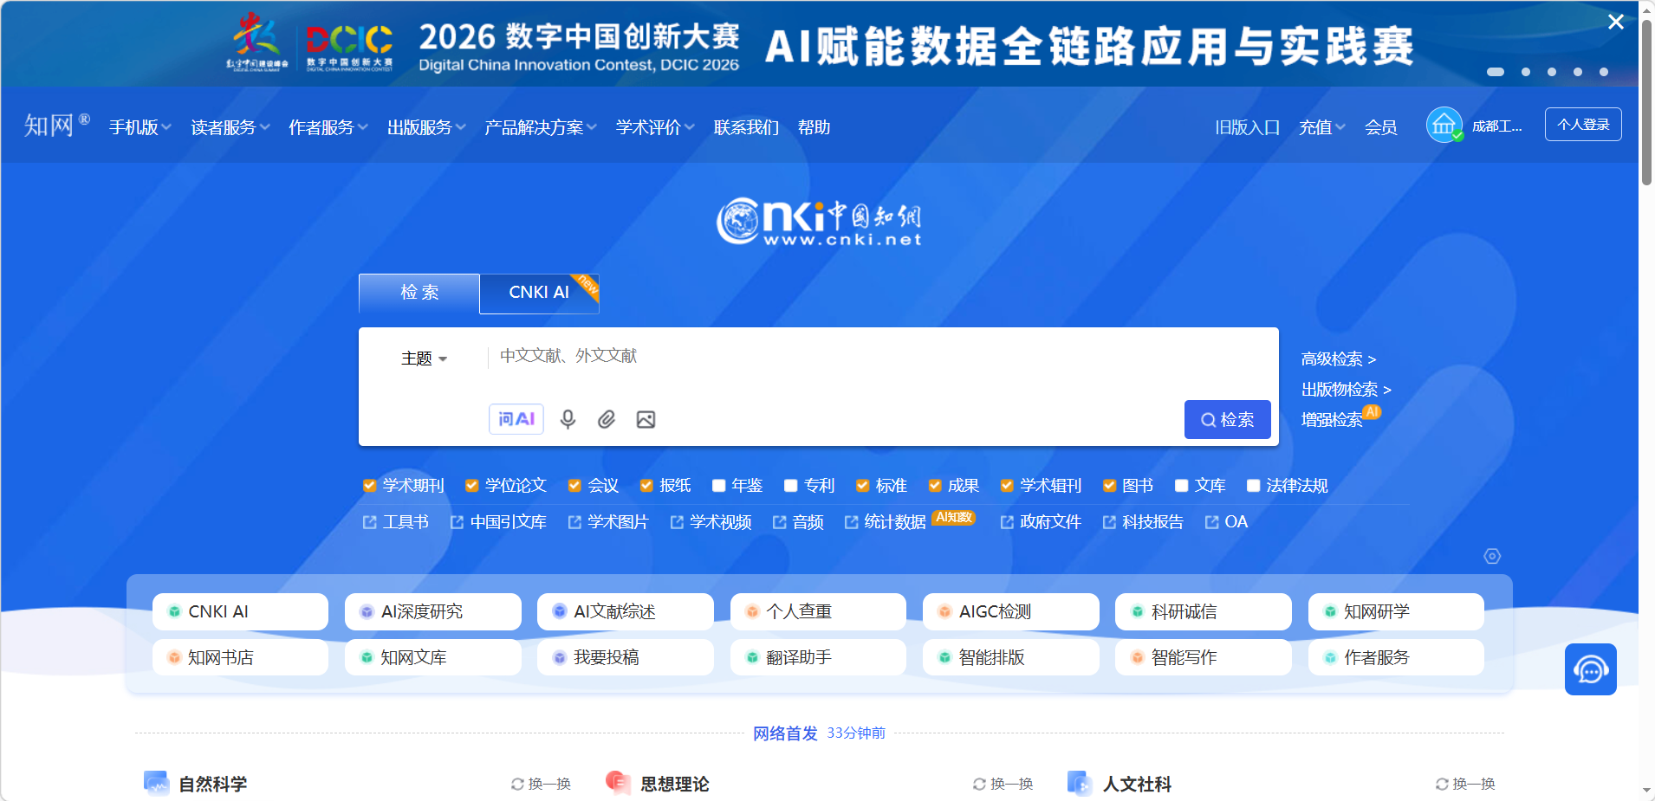Image resolution: width=1655 pixels, height=801 pixels.
Task: Click the paperclip attachment icon
Action: point(607,420)
